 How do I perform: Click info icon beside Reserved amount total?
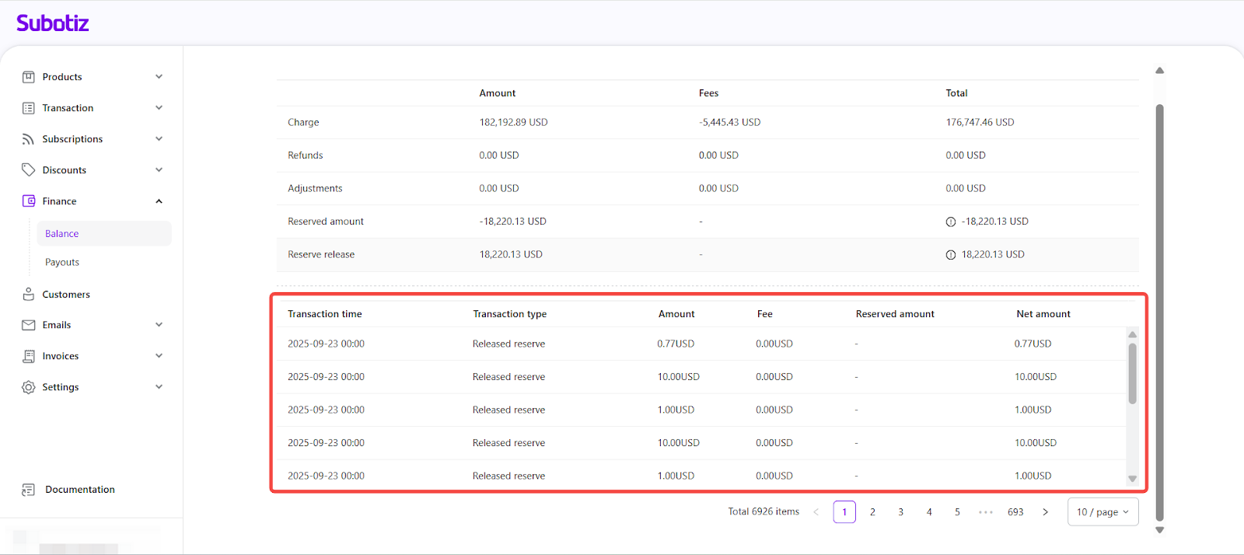coord(950,222)
